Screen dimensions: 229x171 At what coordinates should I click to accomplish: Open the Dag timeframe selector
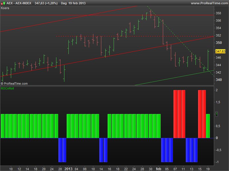tap(64, 3)
